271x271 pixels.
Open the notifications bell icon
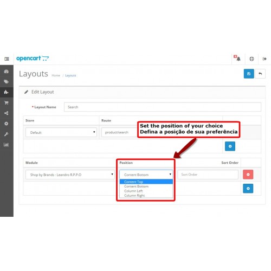(x=238, y=59)
